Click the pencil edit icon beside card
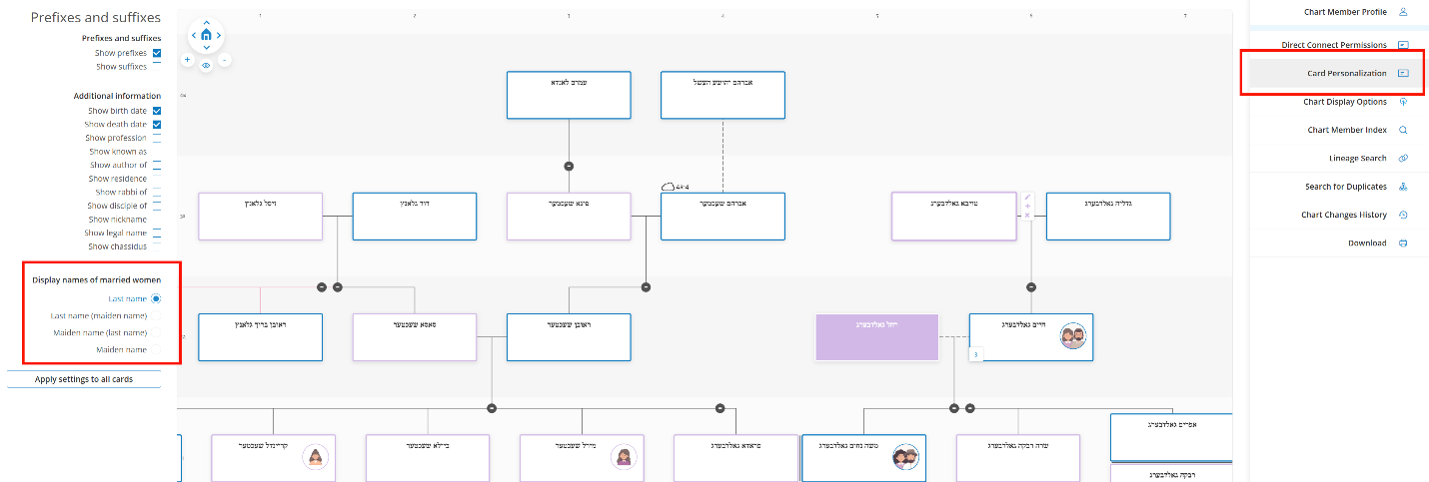The height and width of the screenshot is (482, 1429). (x=1027, y=198)
